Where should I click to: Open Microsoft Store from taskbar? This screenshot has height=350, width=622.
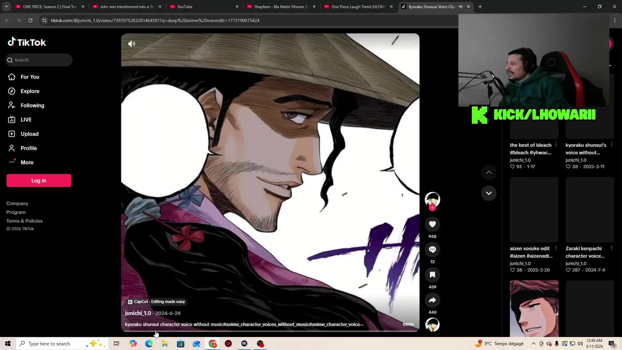180,344
